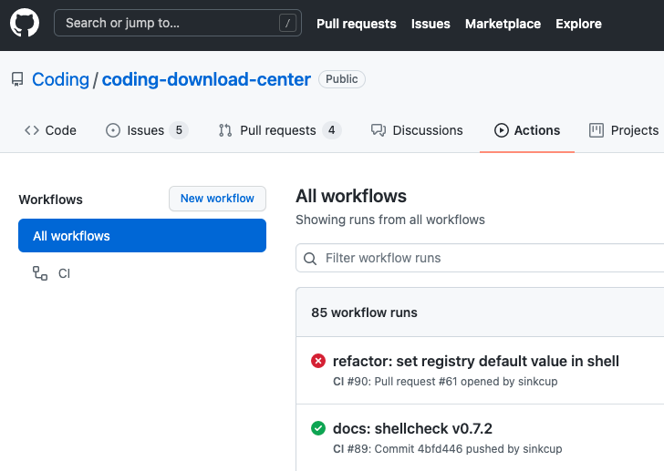Click the GitHub Octocat logo
The image size is (664, 471).
coord(25,24)
